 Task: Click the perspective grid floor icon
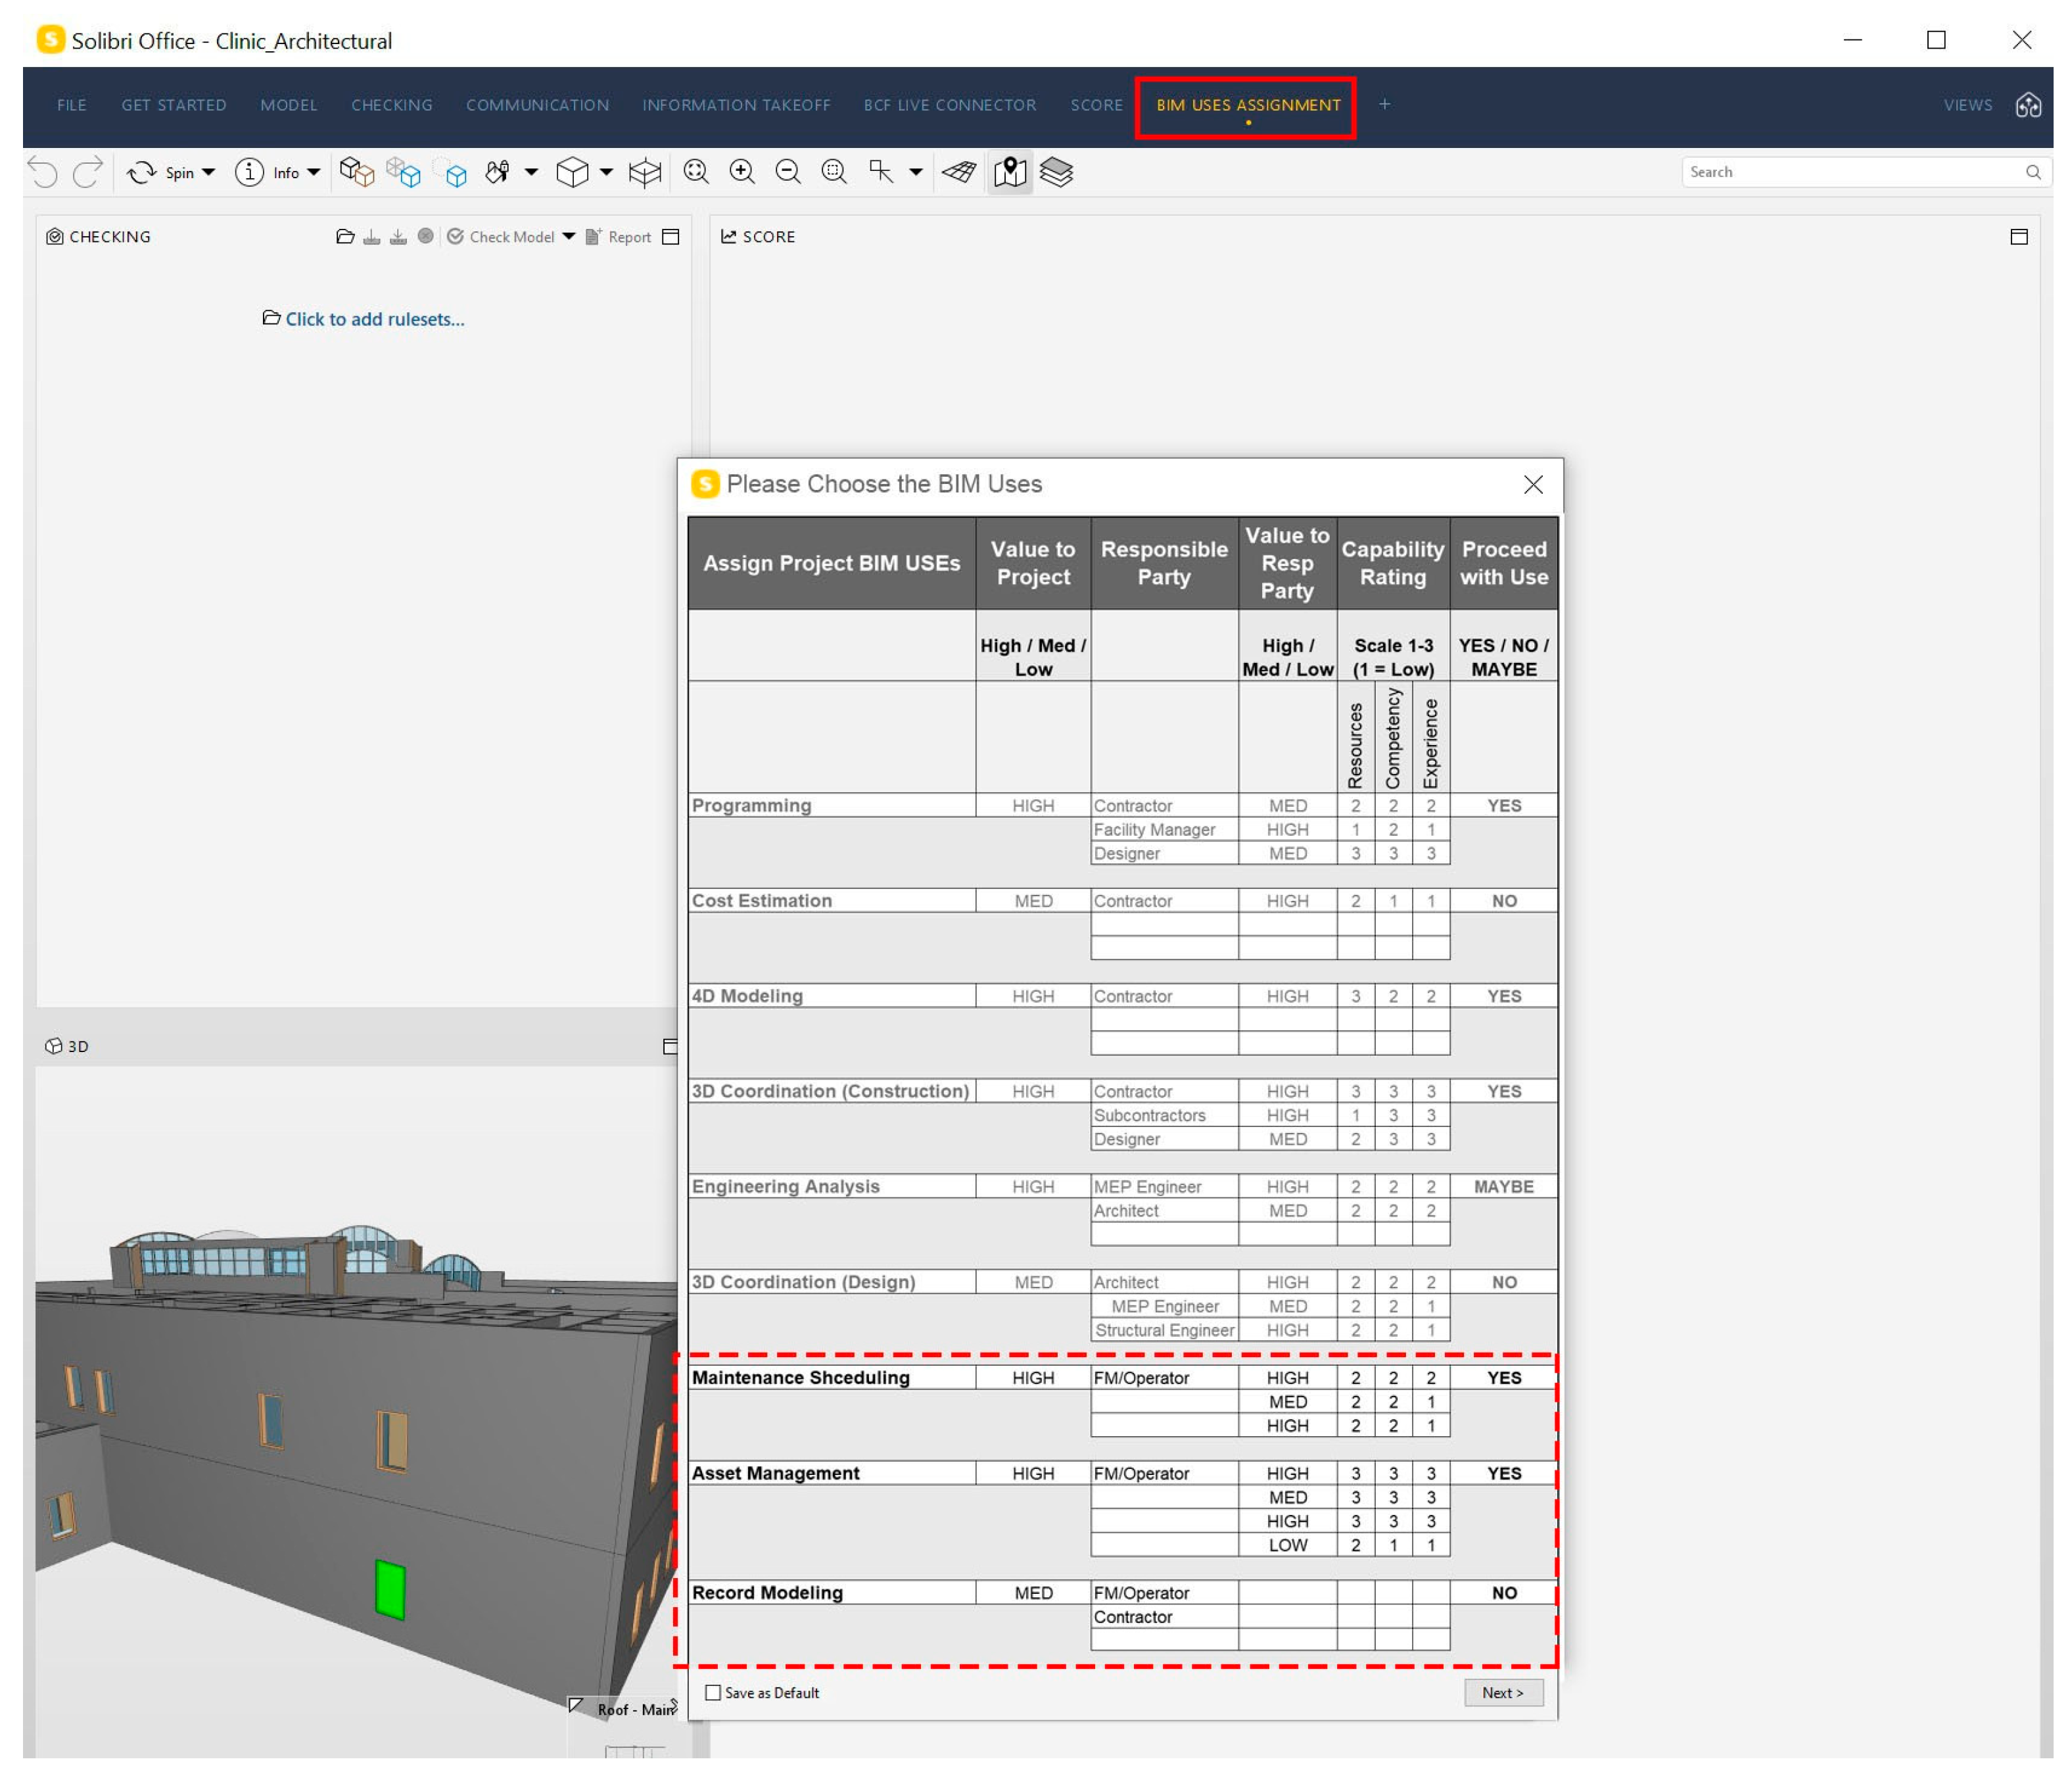pyautogui.click(x=959, y=172)
